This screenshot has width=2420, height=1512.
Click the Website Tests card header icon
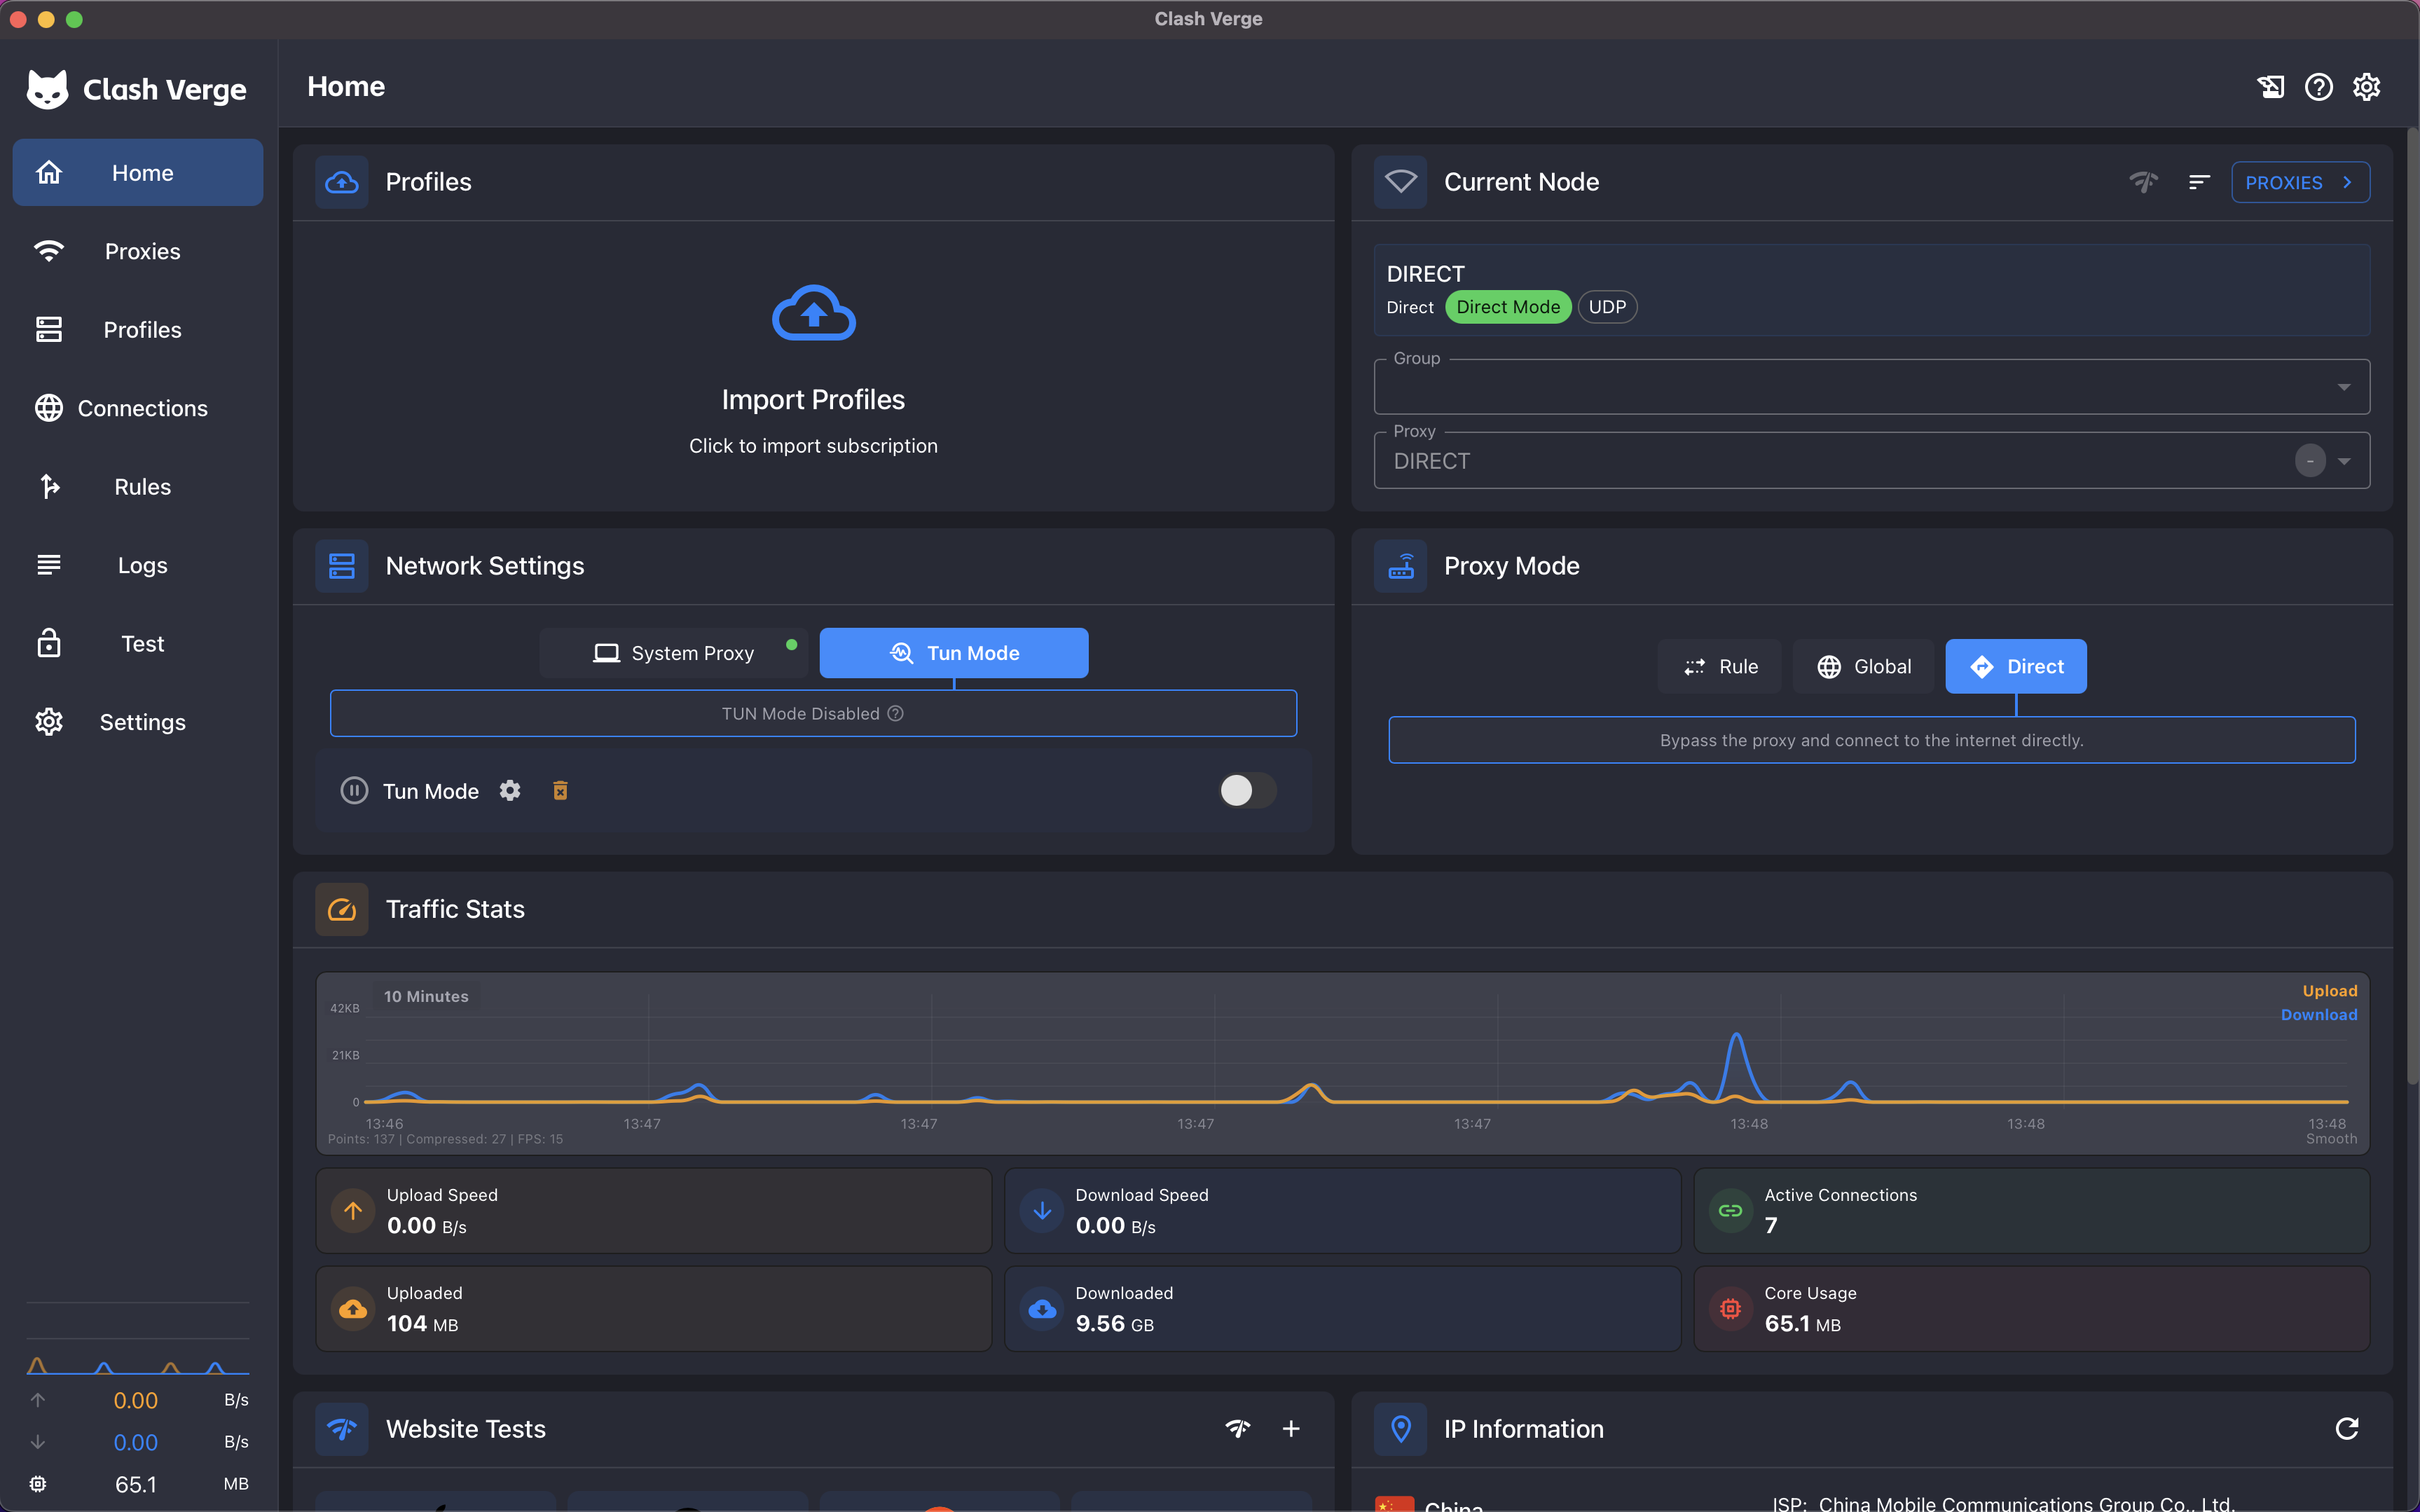(342, 1429)
